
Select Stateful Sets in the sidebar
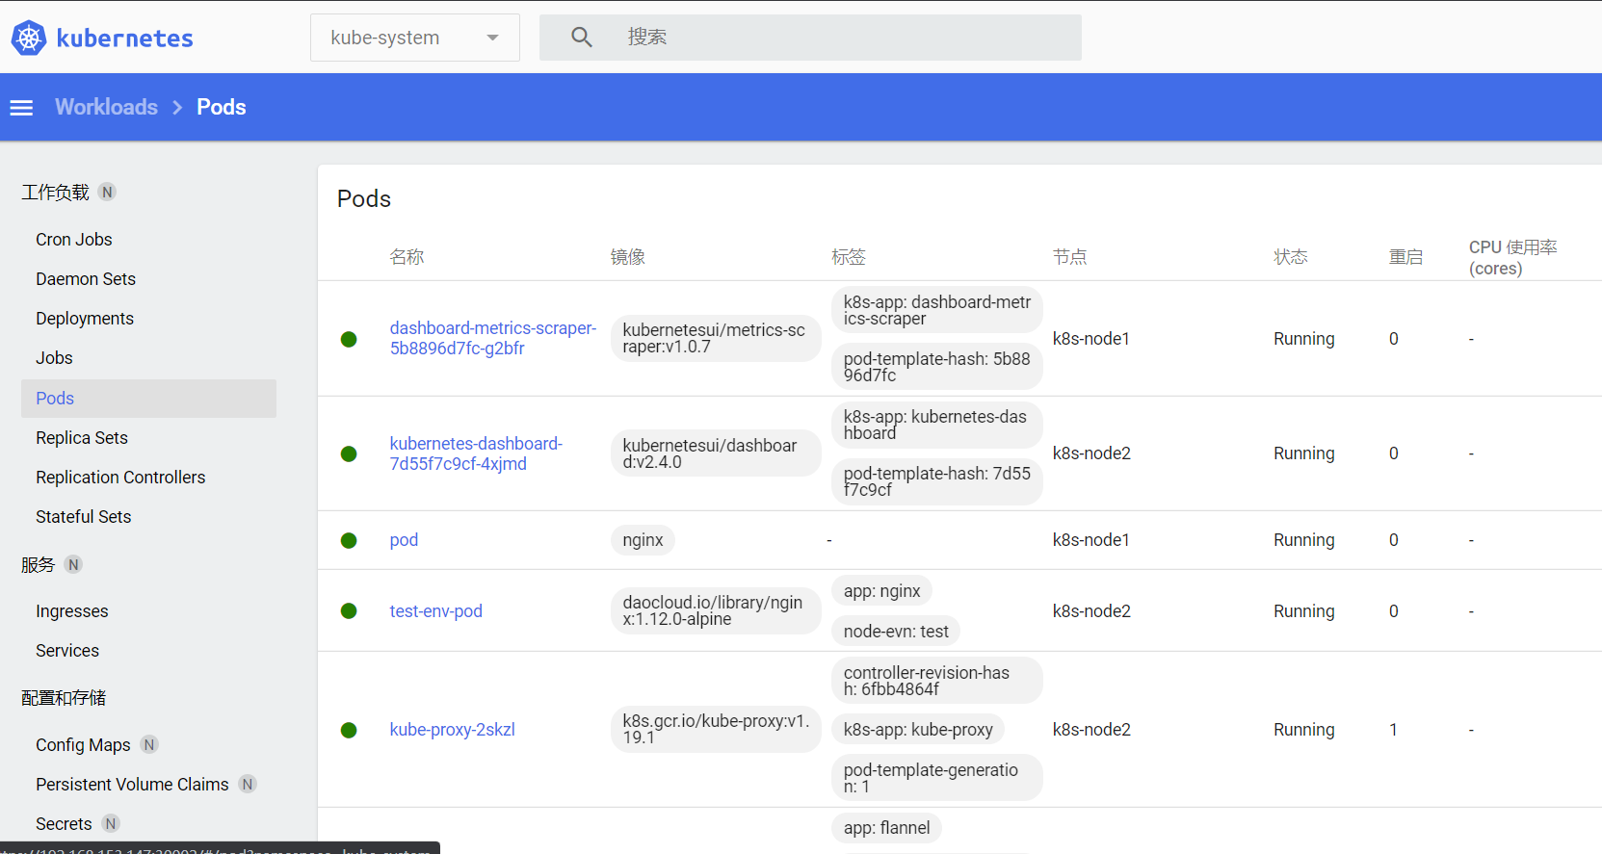pos(84,517)
